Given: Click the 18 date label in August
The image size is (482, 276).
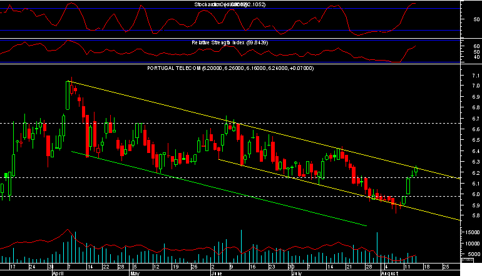Looking at the screenshot, I should [427, 267].
